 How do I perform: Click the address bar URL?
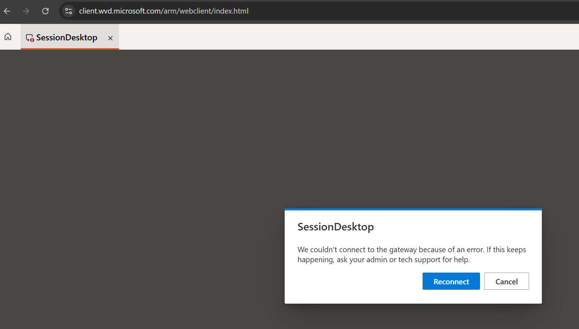coord(164,11)
